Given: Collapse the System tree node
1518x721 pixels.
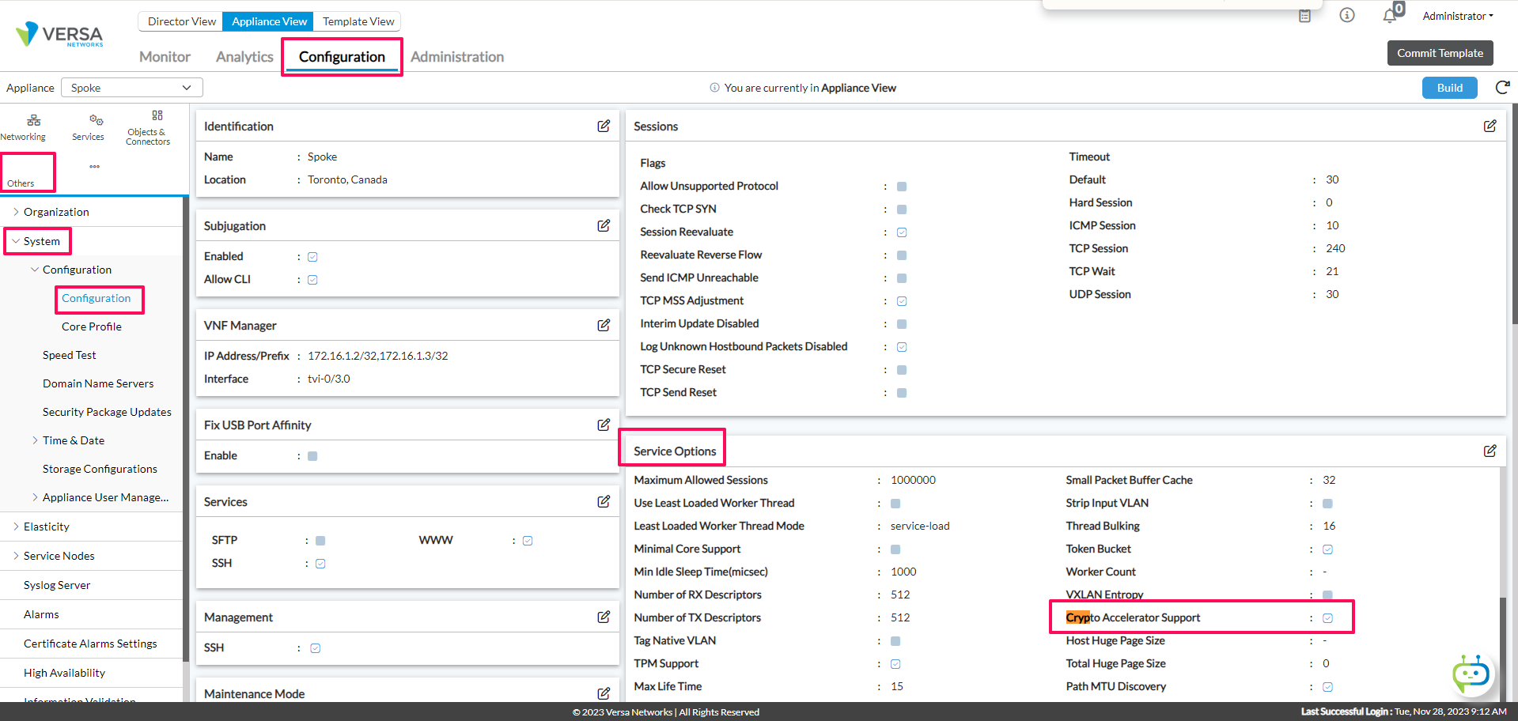Looking at the screenshot, I should tap(16, 241).
